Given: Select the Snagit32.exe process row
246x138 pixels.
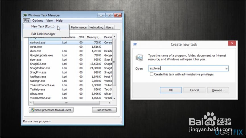Looking at the screenshot, I should pos(71,64).
